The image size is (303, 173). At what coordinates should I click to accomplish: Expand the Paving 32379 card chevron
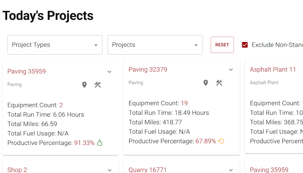tap(231, 70)
